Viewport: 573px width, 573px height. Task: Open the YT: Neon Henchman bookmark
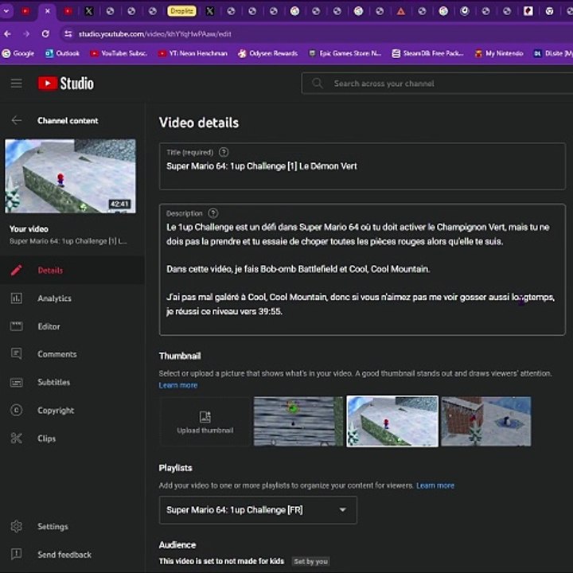(x=193, y=53)
